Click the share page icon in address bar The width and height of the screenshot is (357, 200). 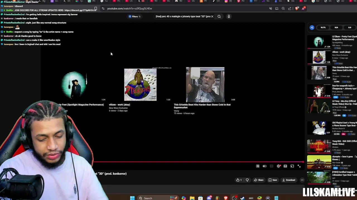click(290, 9)
